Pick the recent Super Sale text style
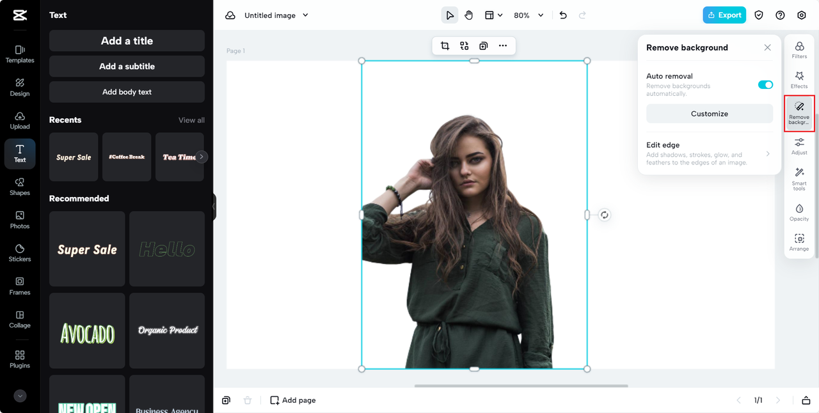This screenshot has height=413, width=819. click(x=74, y=157)
